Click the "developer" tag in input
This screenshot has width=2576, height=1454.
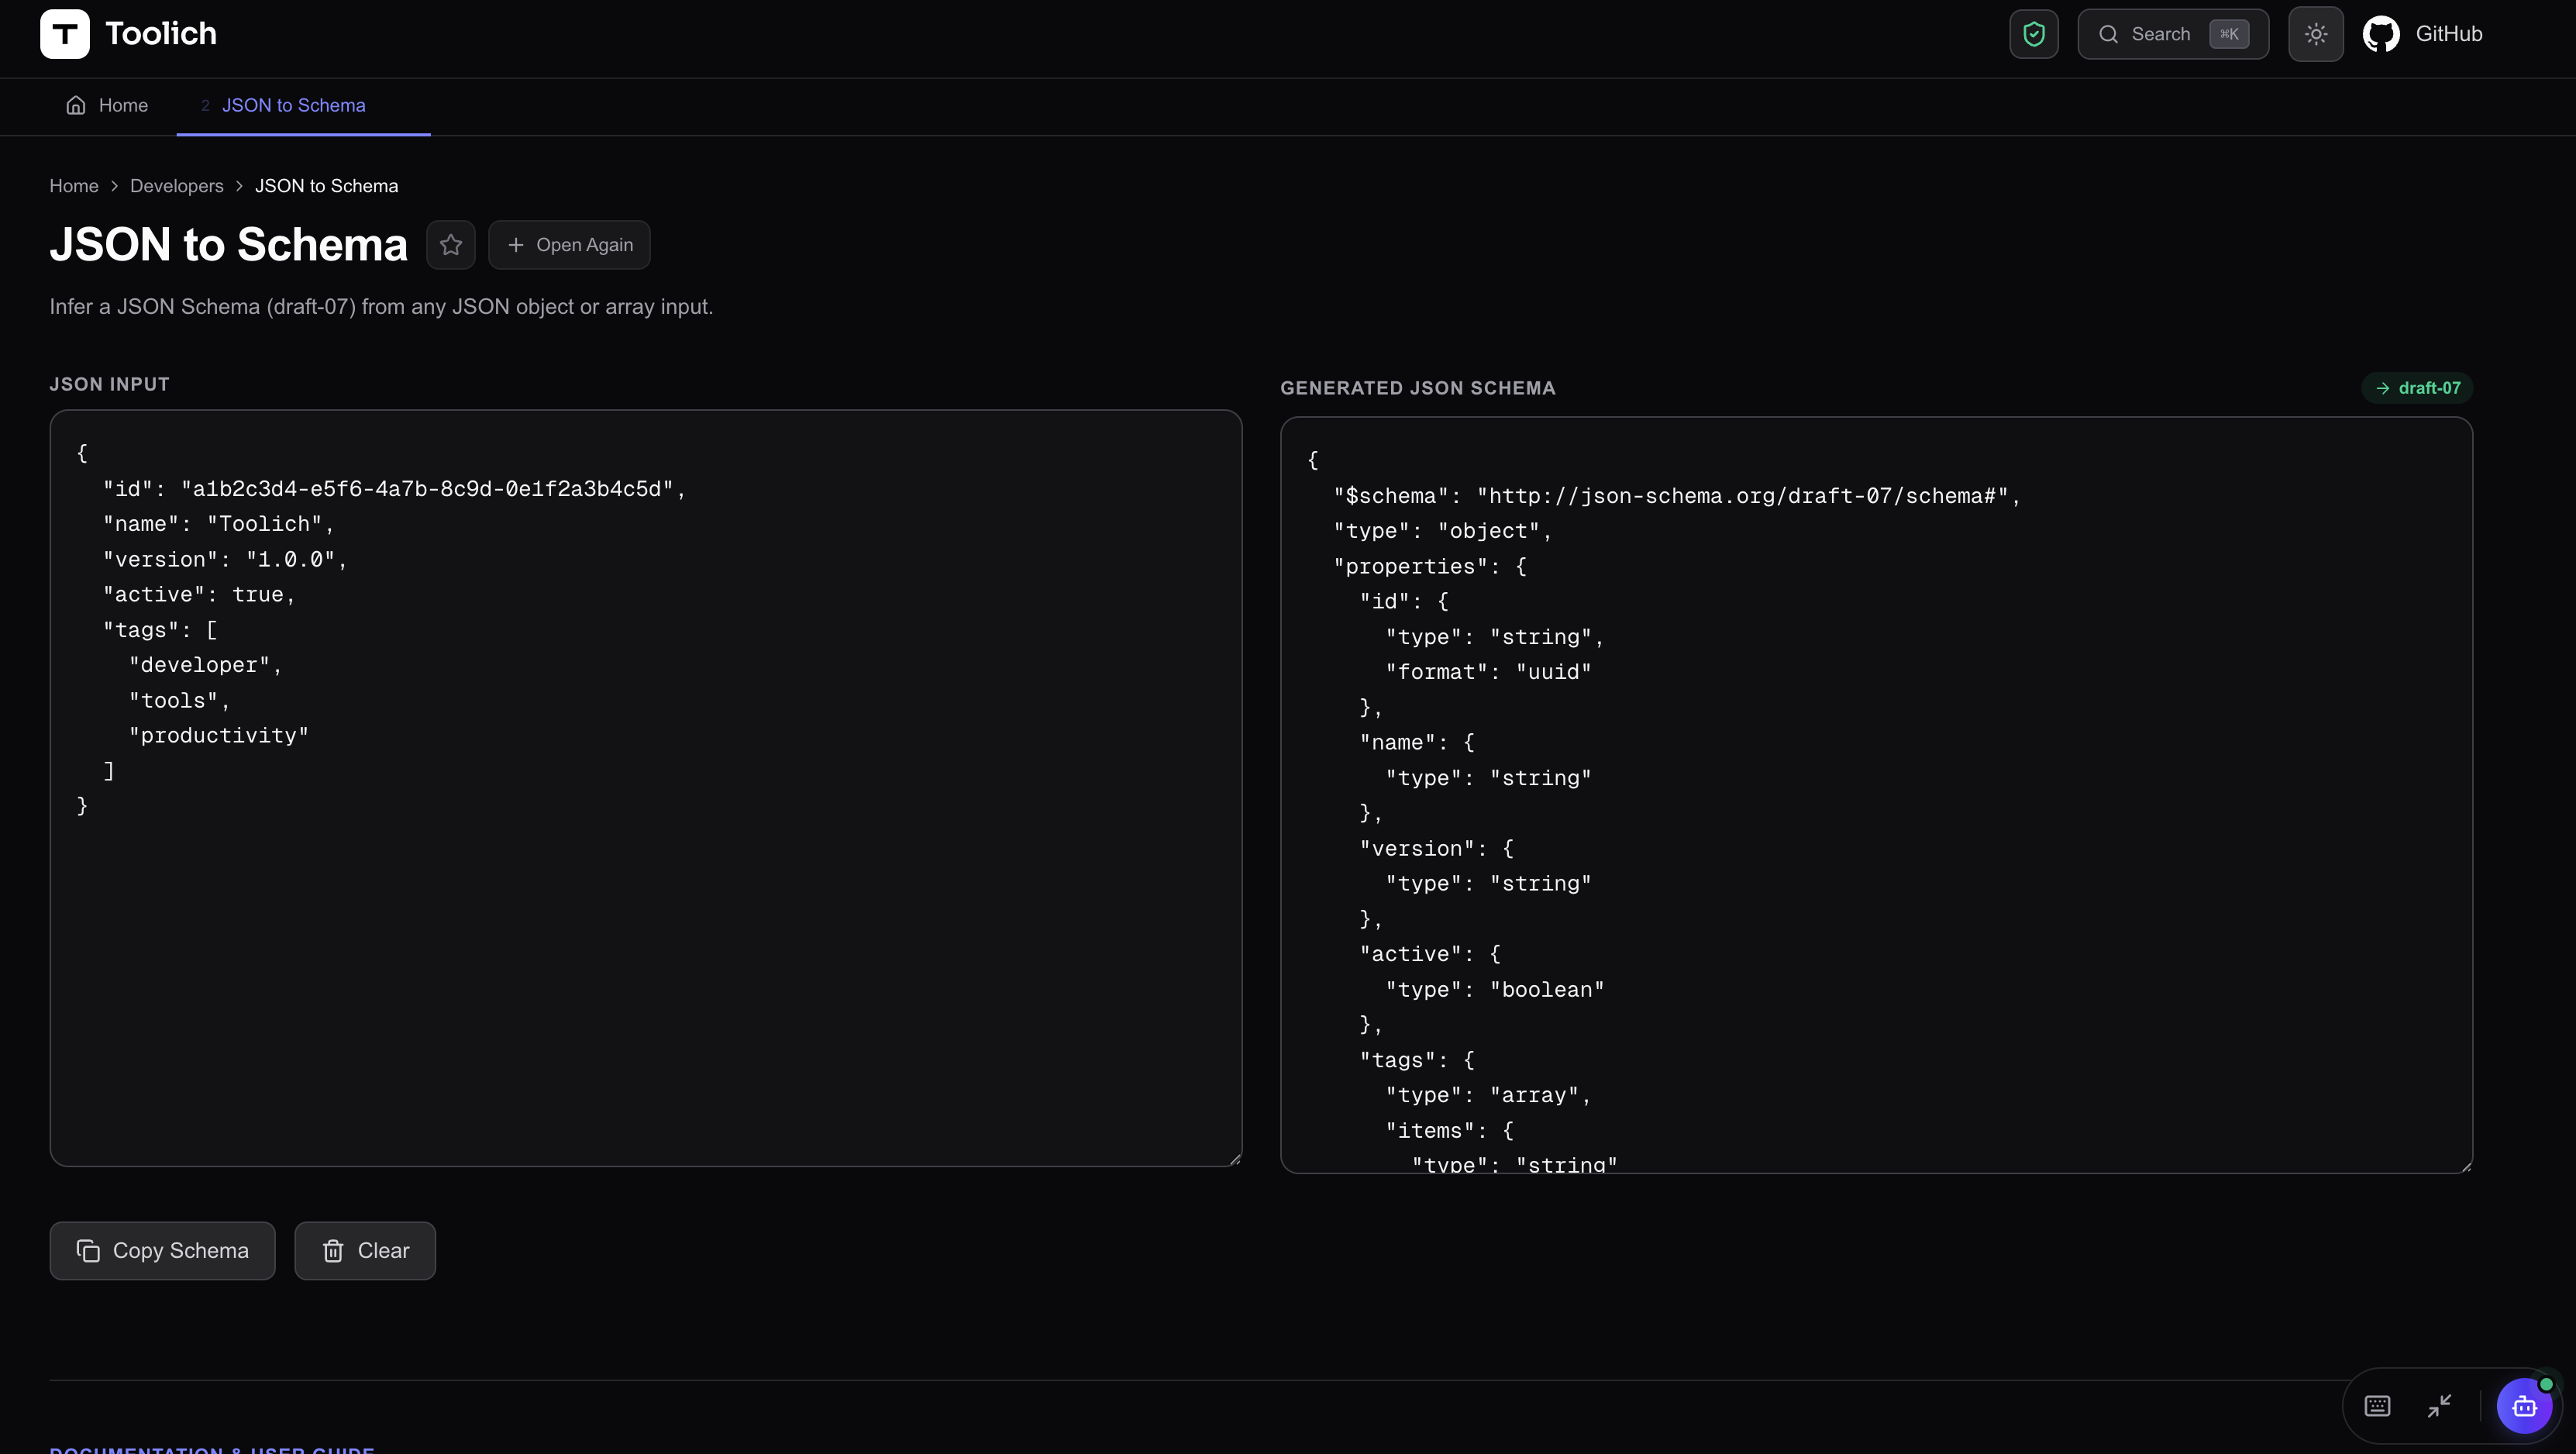click(205, 666)
